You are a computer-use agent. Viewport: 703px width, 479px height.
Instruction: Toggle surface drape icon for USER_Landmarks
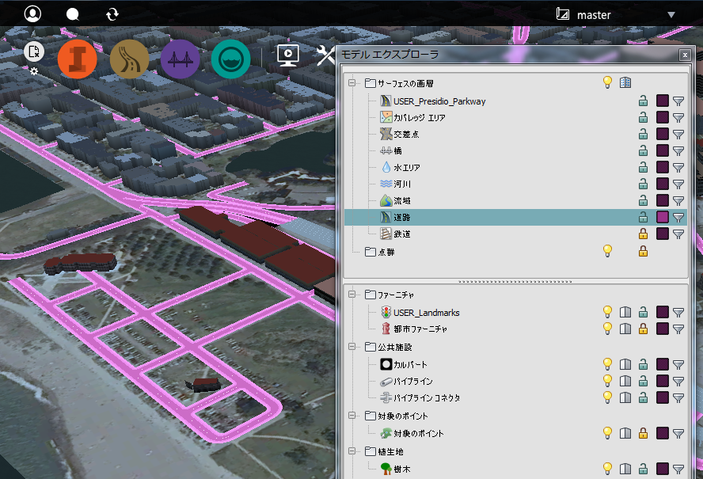coord(625,312)
